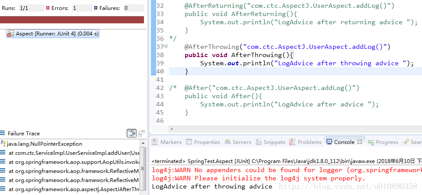Click the println 'LogAdvice after advice' code line
This screenshot has height=195, width=422.
click(x=289, y=104)
